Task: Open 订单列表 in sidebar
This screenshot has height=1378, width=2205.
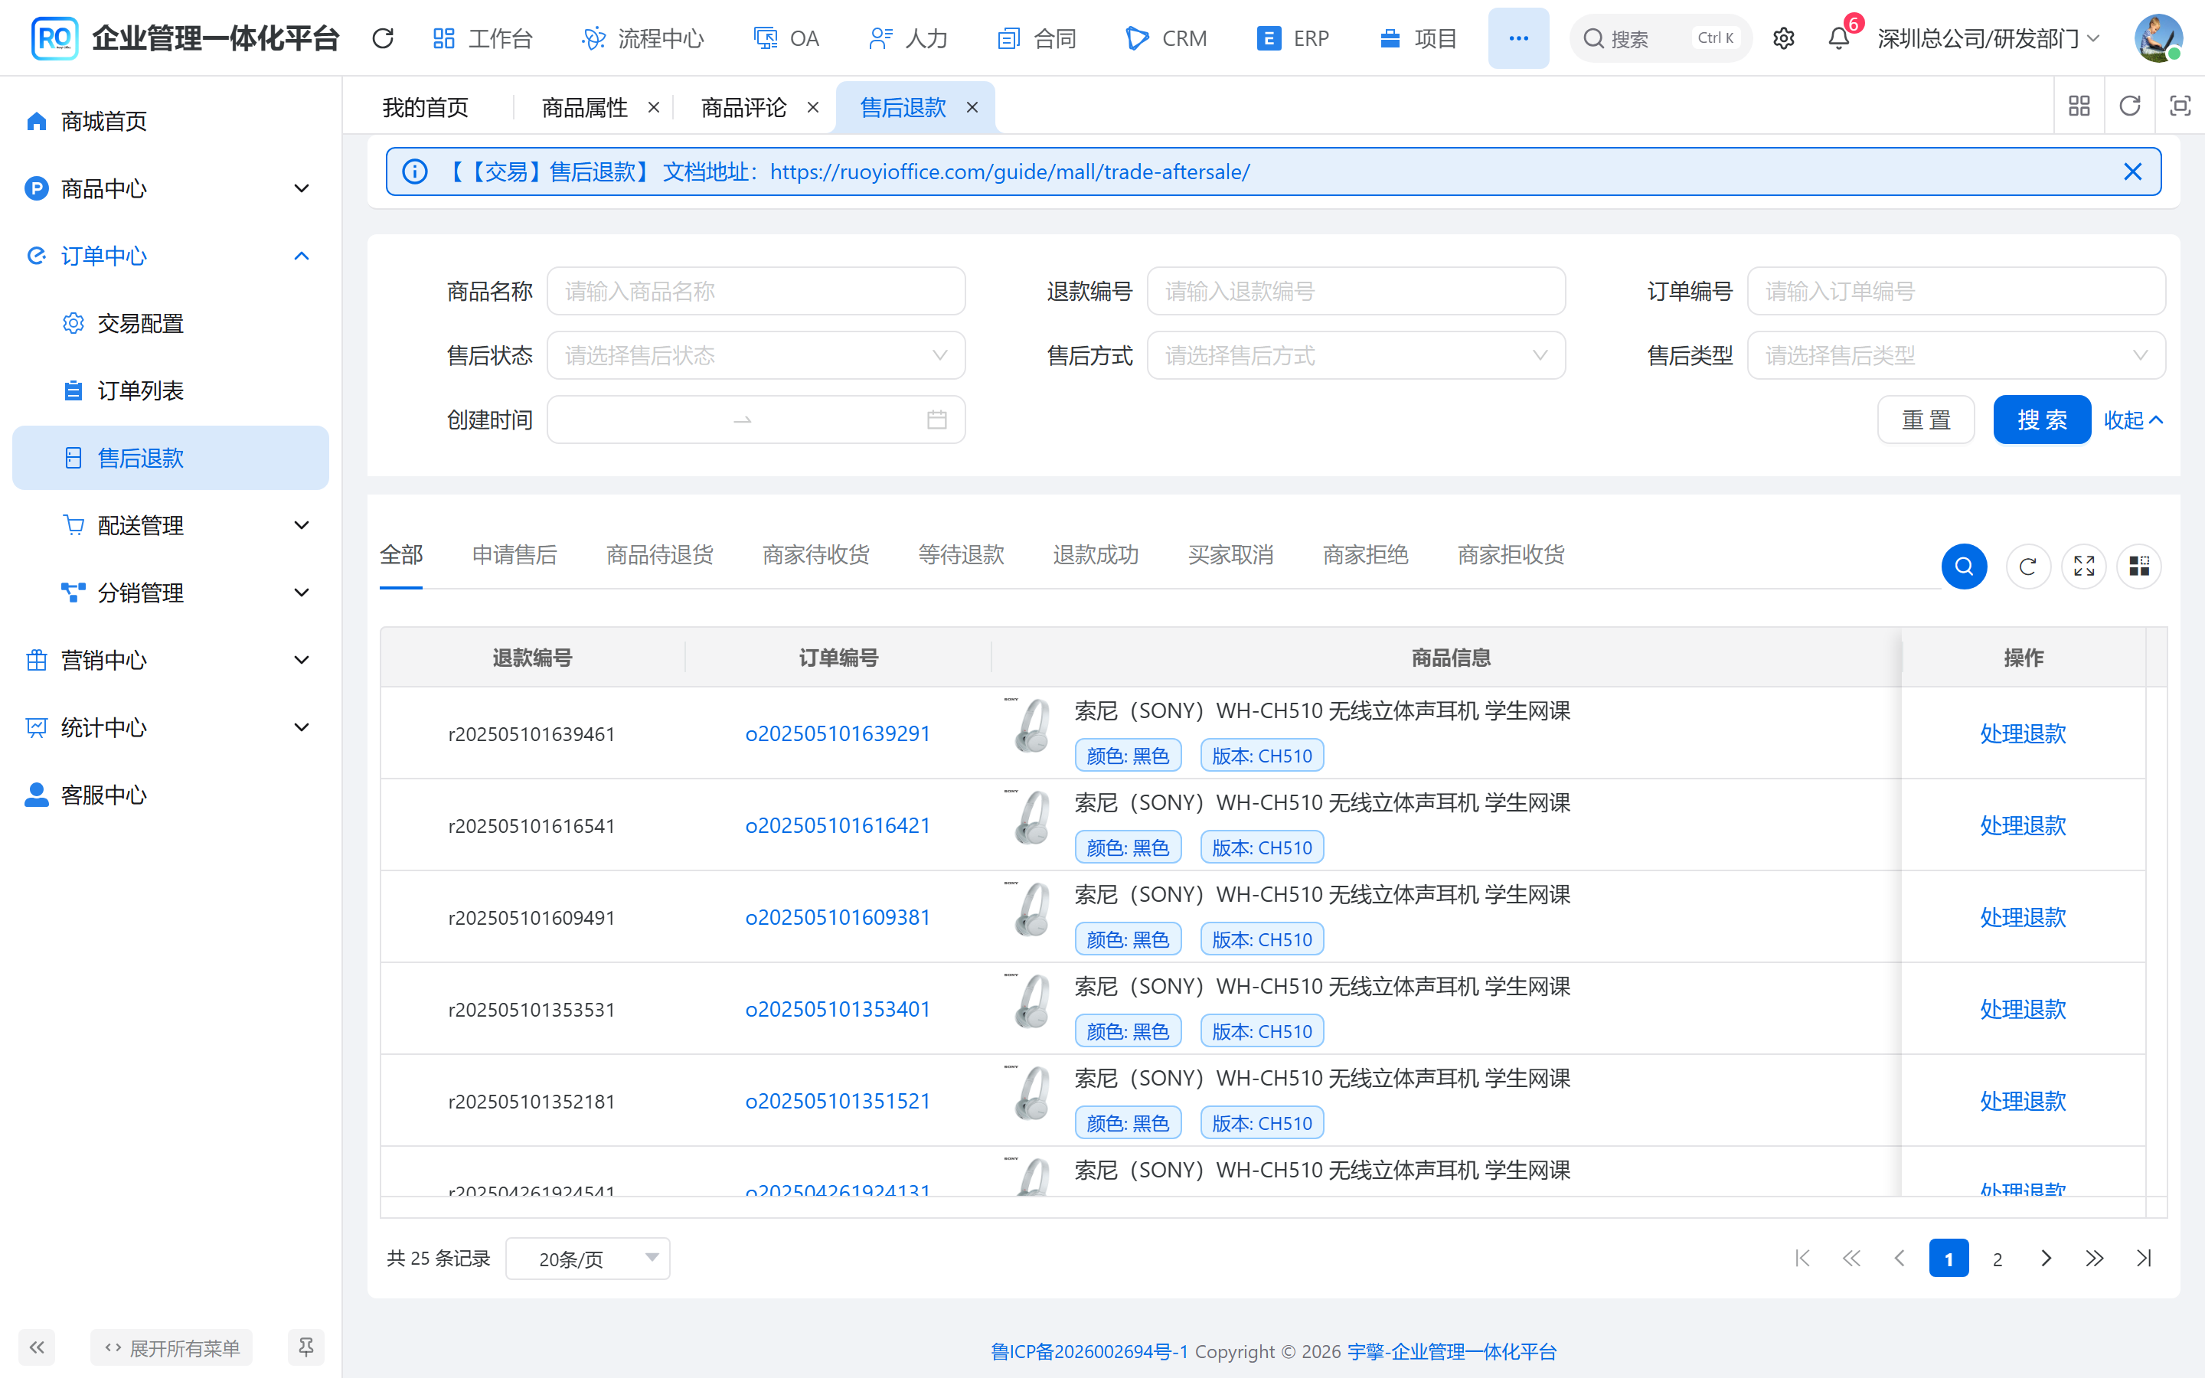Action: pyautogui.click(x=171, y=391)
